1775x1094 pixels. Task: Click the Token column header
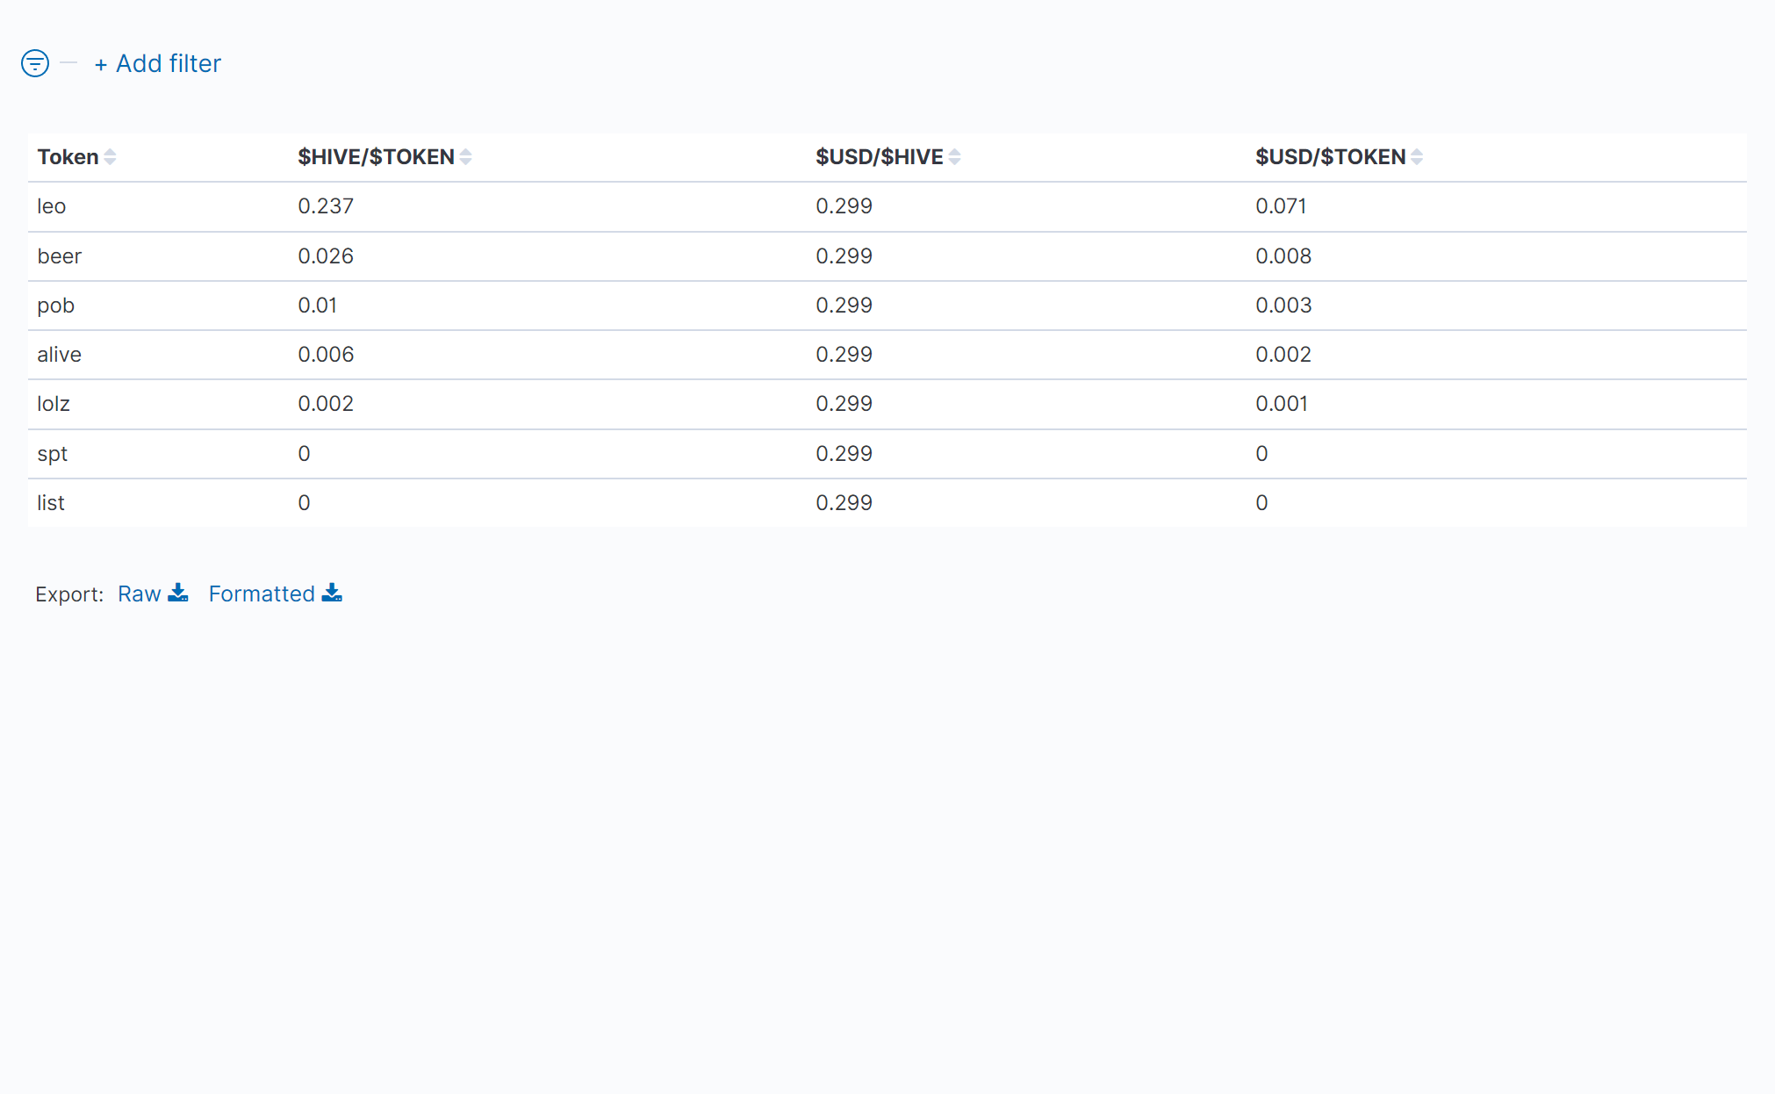(x=68, y=157)
